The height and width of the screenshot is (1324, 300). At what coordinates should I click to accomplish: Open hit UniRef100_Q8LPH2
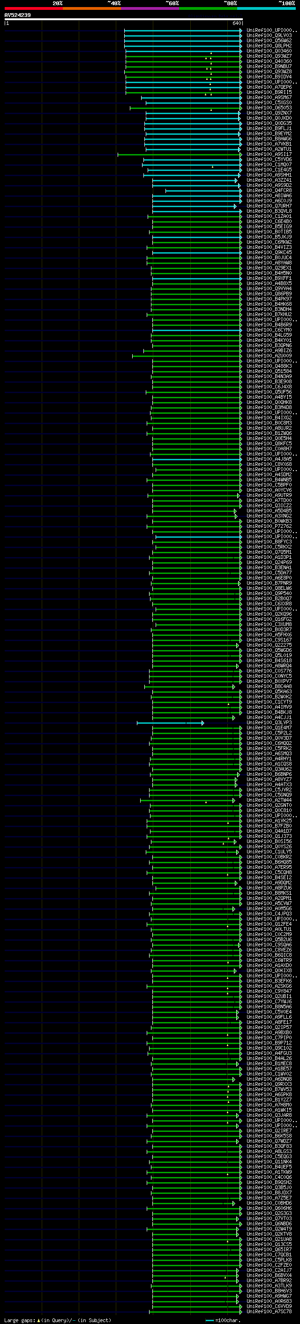pos(269,46)
